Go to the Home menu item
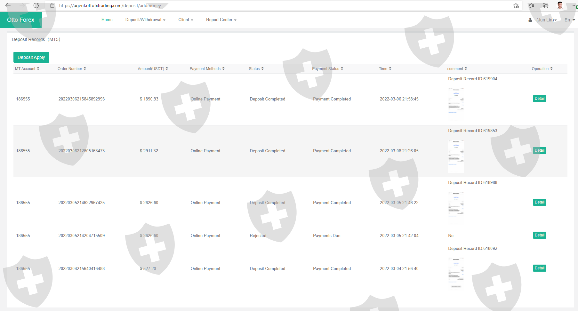 pyautogui.click(x=107, y=20)
